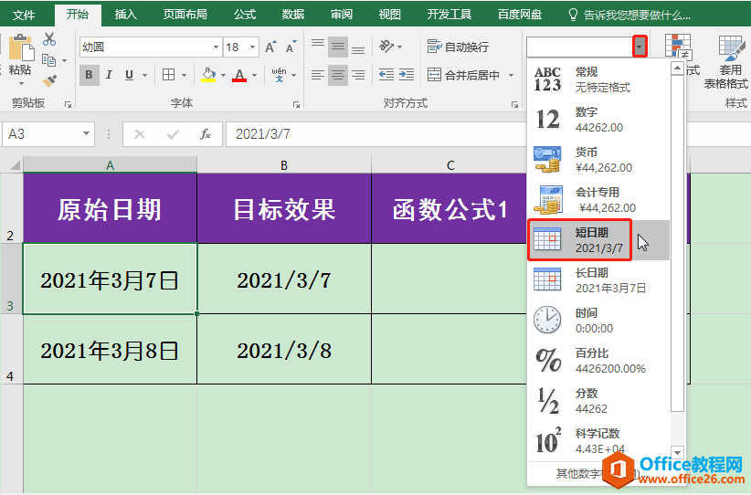Apply yellow fill color bucket
This screenshot has height=495, width=751.
coord(208,75)
